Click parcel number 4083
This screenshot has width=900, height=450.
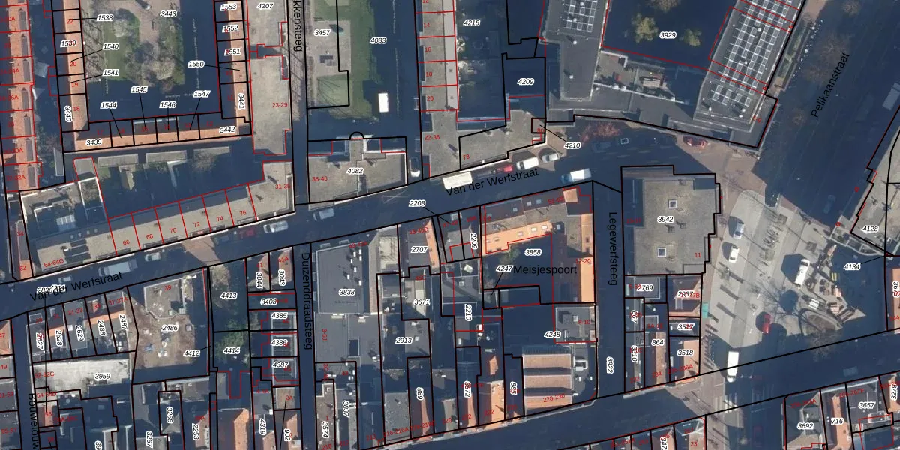coord(379,40)
